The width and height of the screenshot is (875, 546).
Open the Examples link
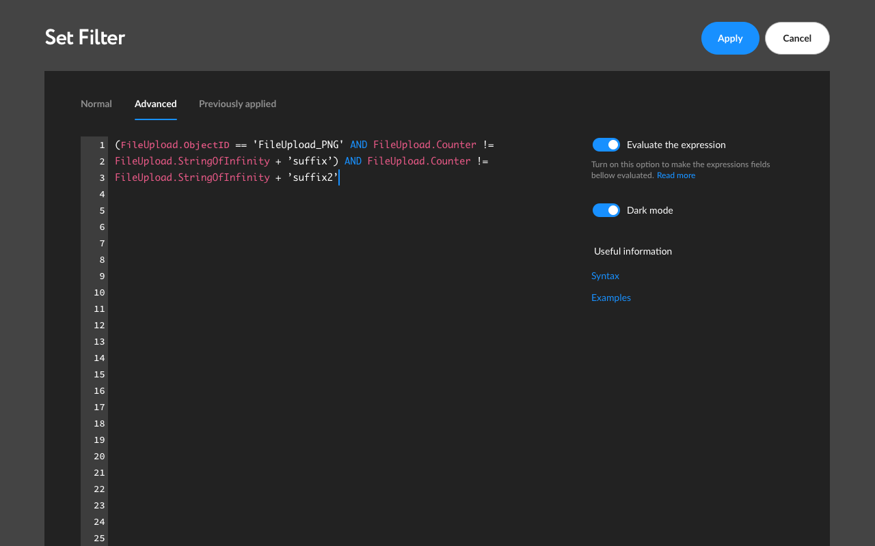click(611, 298)
